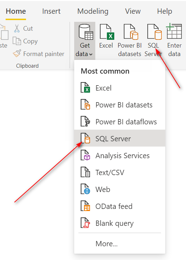Open a Blank query
This screenshot has height=260, width=186.
pos(120,223)
